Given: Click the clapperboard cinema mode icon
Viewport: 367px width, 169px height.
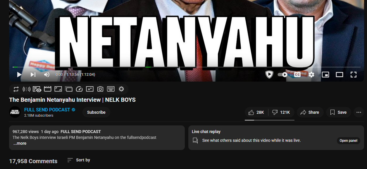Looking at the screenshot, I should click(x=48, y=89).
